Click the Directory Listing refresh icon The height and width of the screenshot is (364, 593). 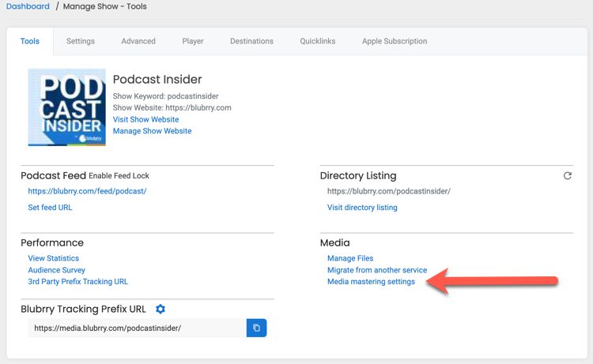[567, 175]
